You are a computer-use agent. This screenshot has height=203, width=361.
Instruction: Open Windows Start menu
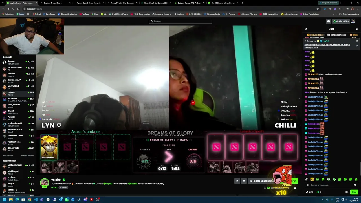[5, 200]
